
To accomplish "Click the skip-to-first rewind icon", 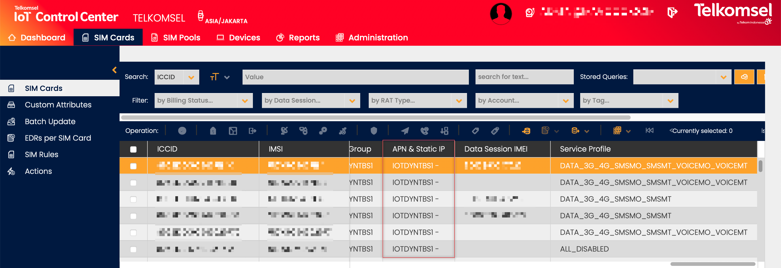I will click(649, 131).
